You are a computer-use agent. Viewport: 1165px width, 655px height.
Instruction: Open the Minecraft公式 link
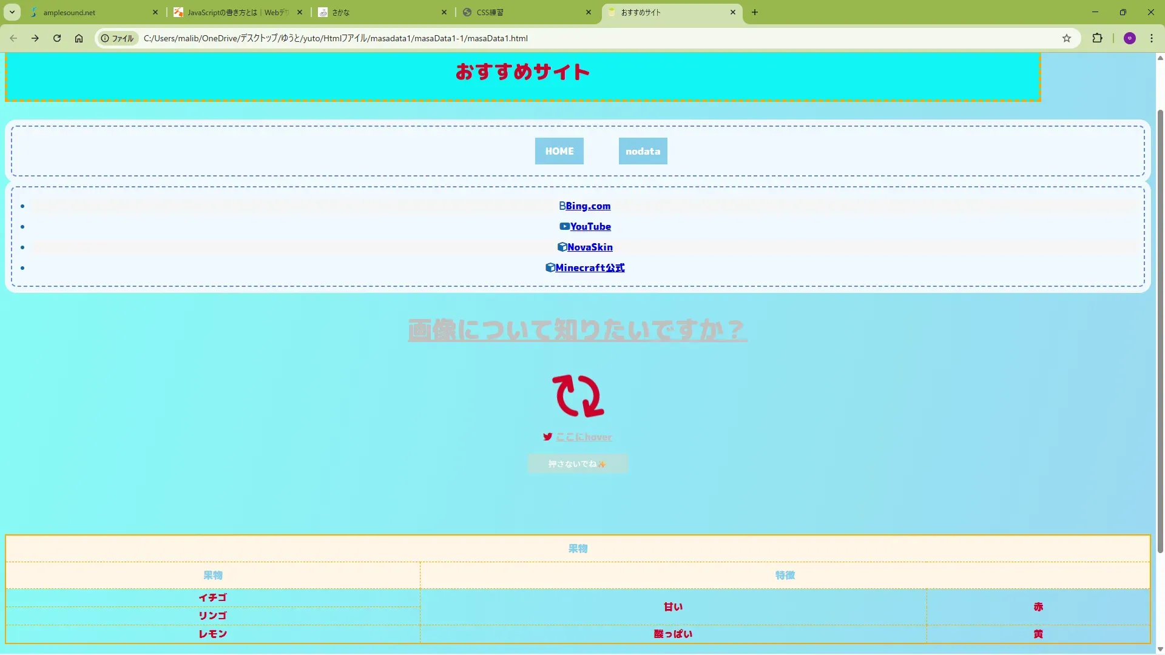click(590, 267)
